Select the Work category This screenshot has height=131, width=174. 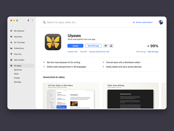click(x=16, y=74)
